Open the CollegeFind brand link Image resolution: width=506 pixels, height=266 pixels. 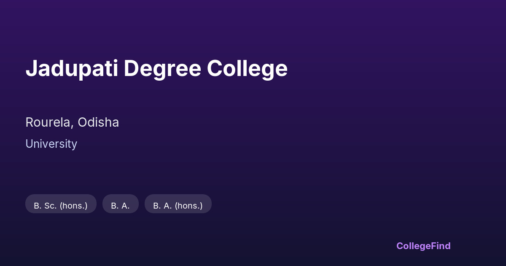(x=423, y=246)
